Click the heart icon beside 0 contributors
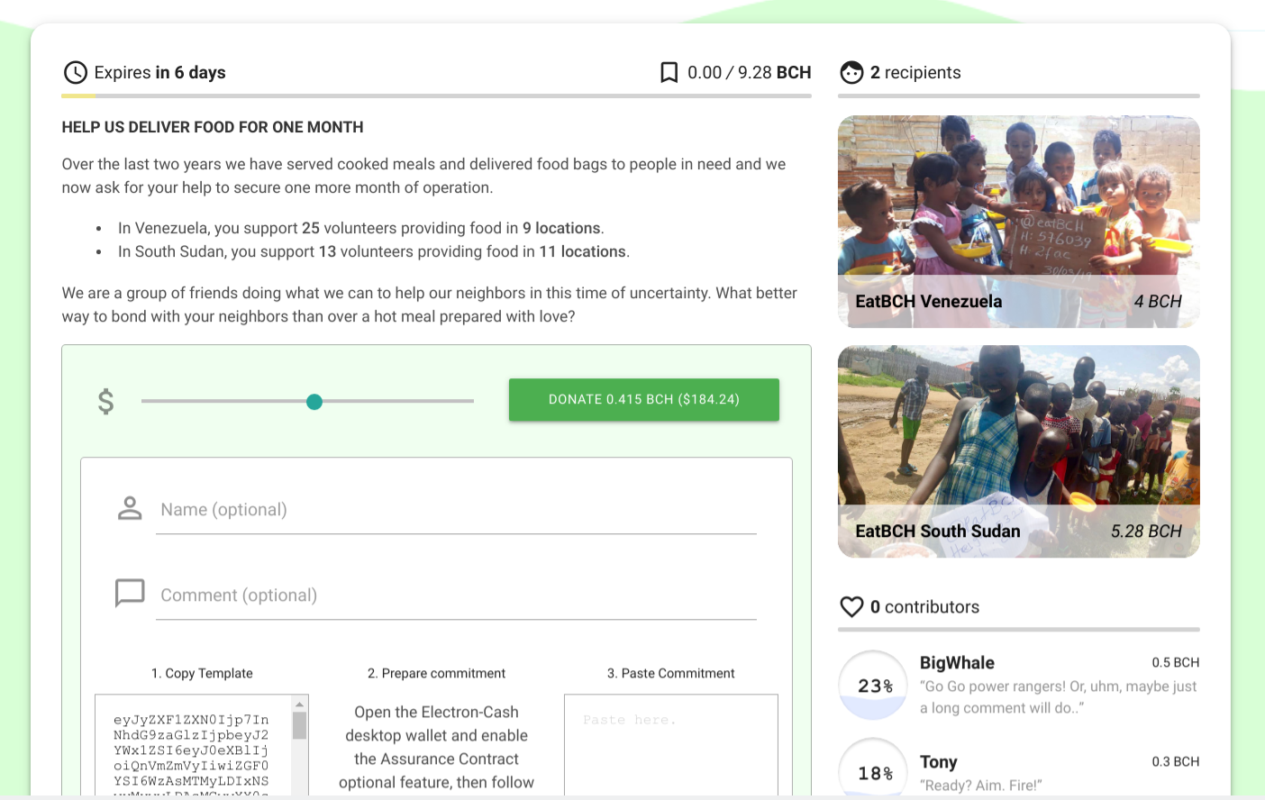The image size is (1265, 800). [851, 607]
